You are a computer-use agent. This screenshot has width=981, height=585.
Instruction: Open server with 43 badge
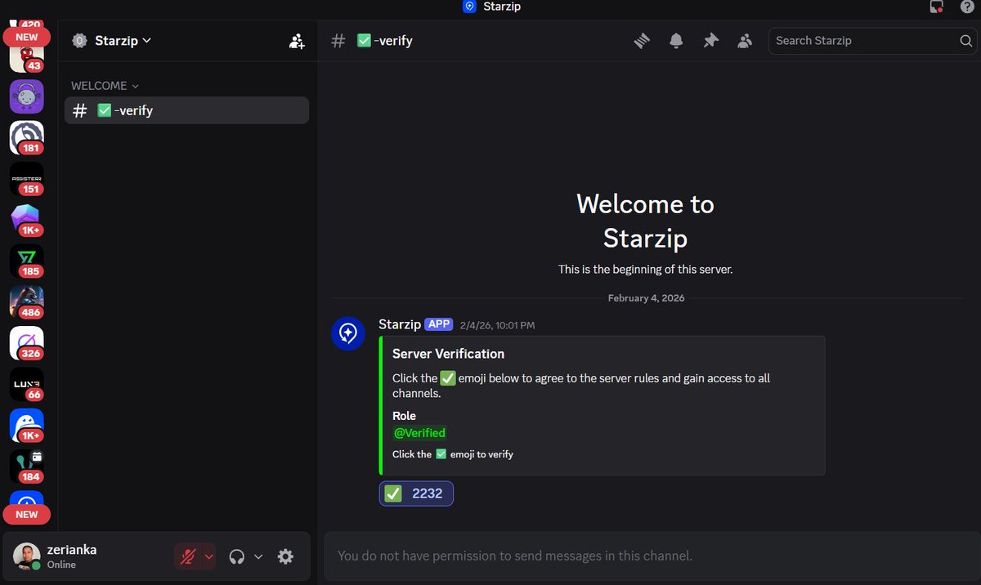(27, 59)
